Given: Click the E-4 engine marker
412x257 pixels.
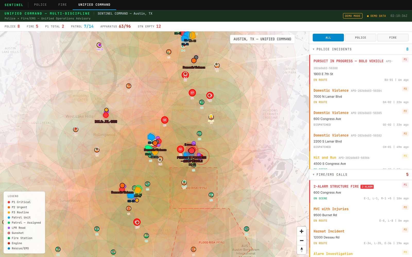Looking at the screenshot, I should (160, 159).
